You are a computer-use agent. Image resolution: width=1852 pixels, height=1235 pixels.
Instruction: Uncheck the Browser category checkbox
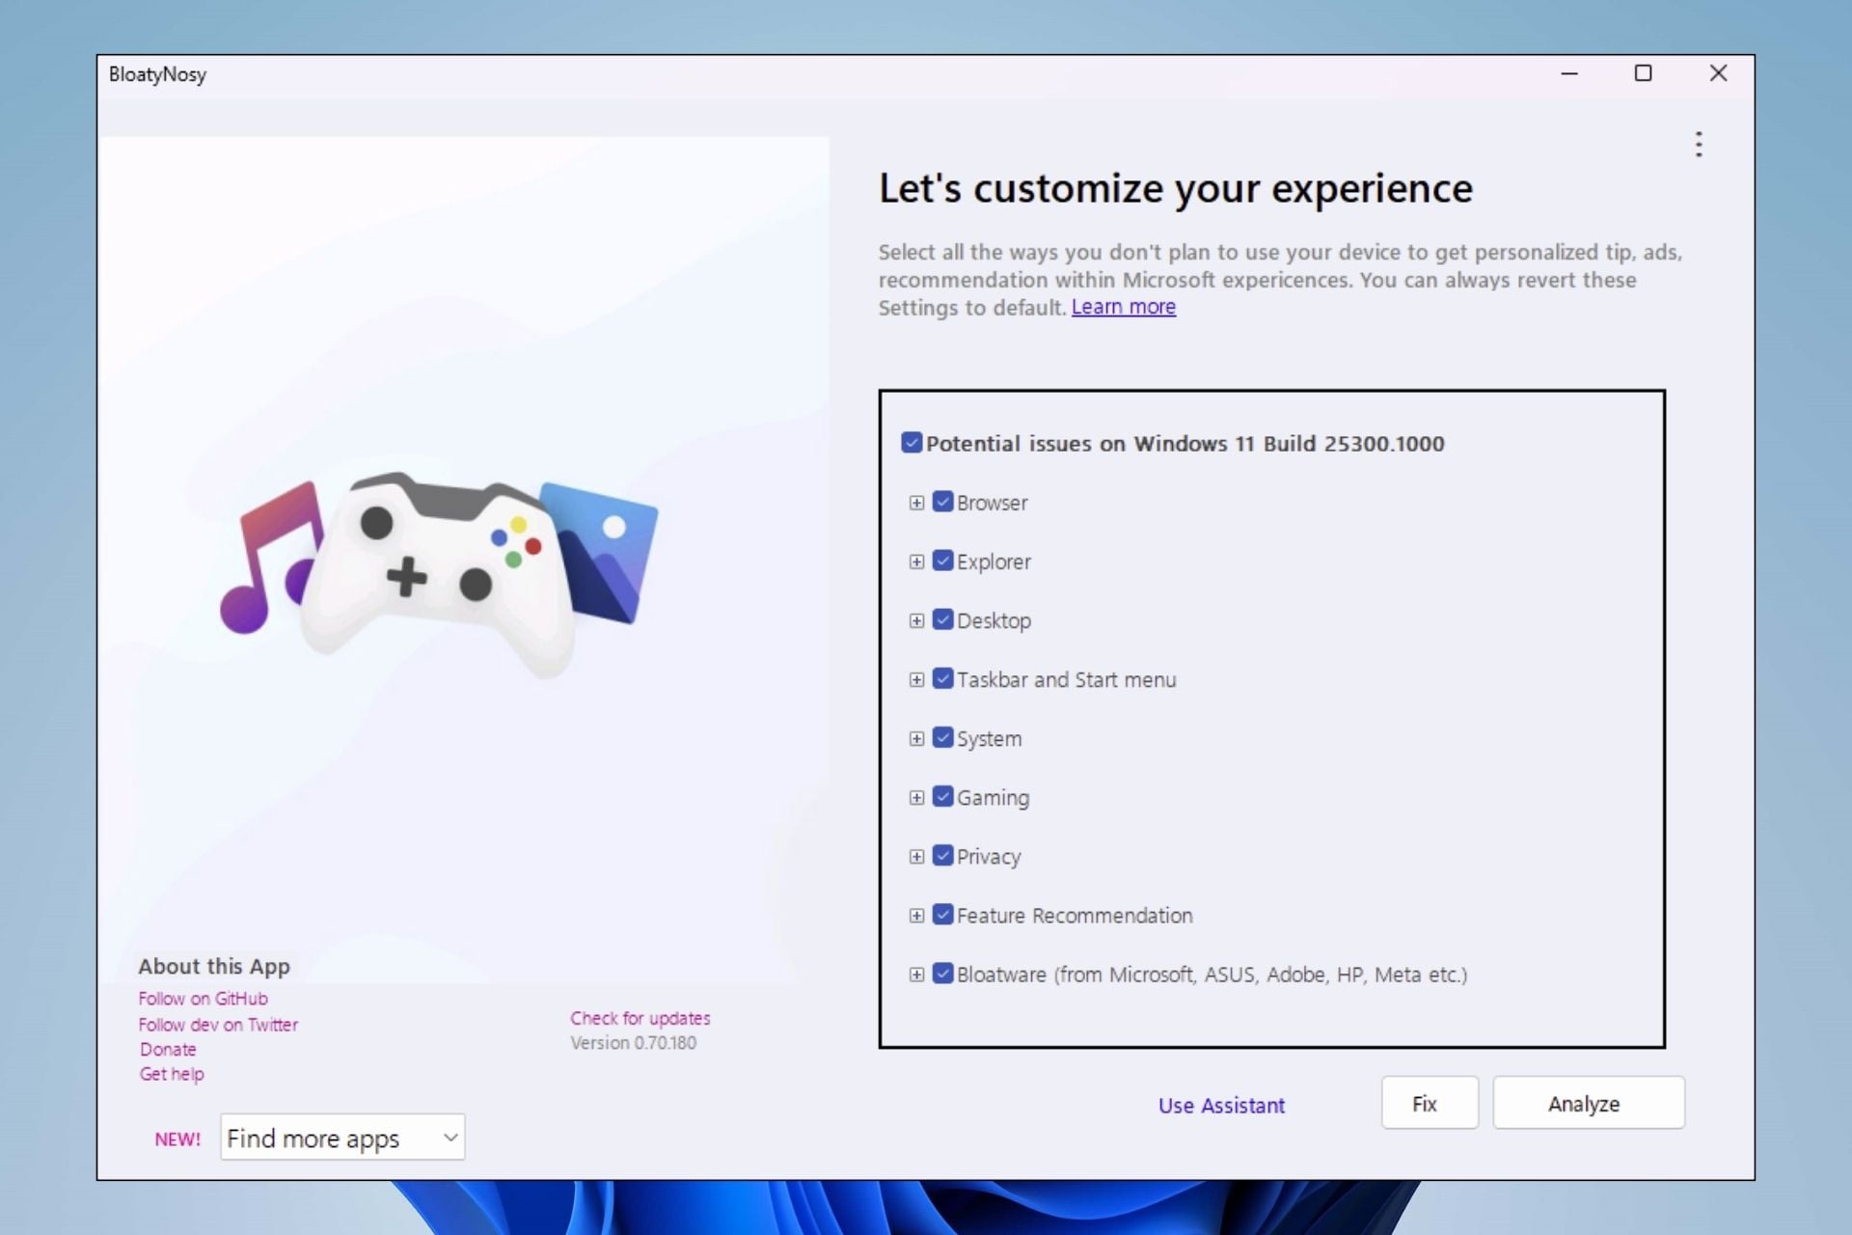942,503
